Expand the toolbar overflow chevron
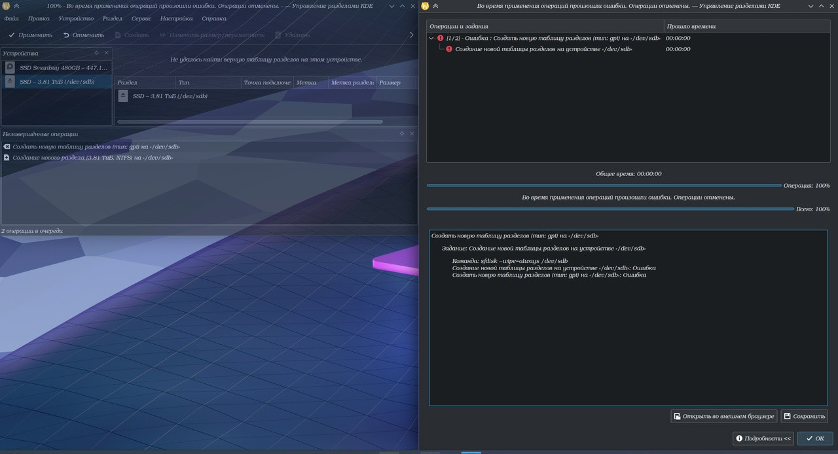 click(412, 35)
